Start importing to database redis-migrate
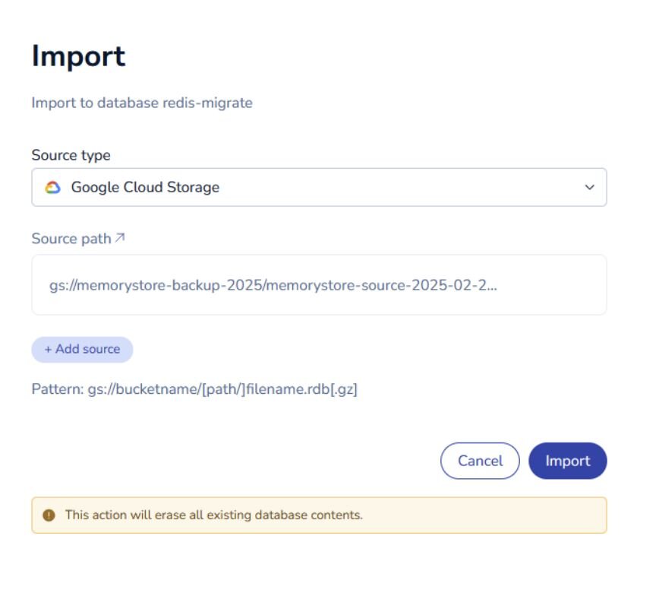Viewport: 659px width, 590px height. pos(569,461)
